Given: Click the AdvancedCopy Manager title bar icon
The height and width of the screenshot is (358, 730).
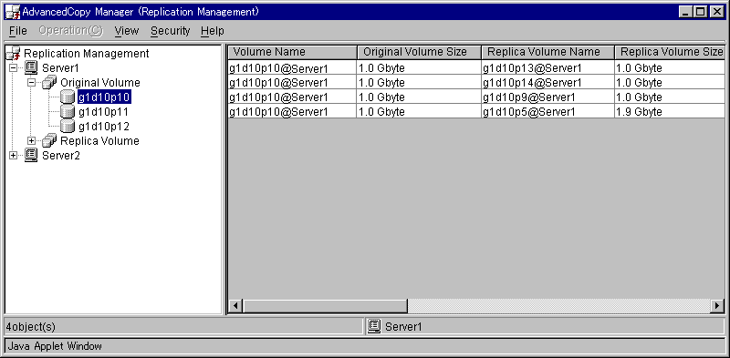Looking at the screenshot, I should tap(12, 12).
